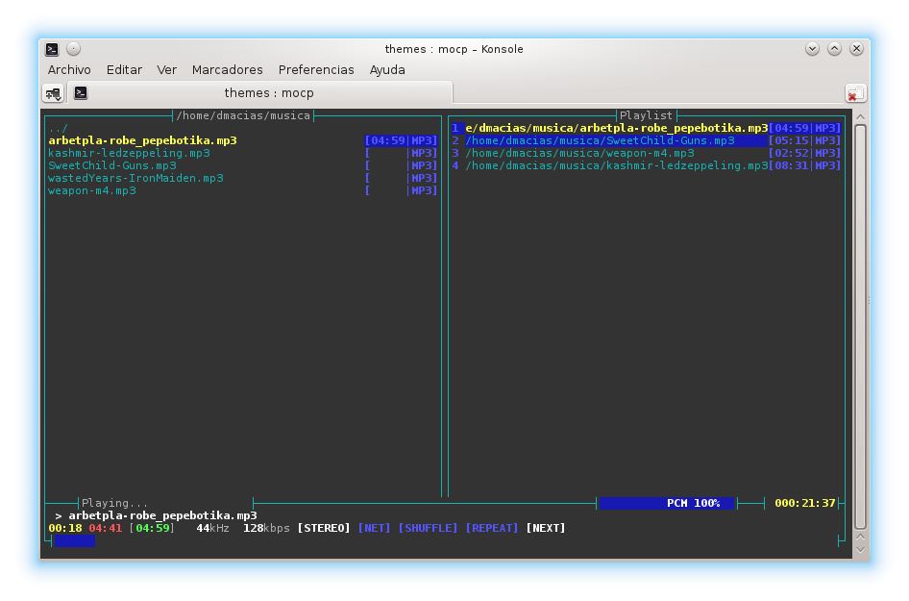Select playlist entry 3 weapon-m4.mp3
Screen dimensions: 909x601
coord(647,153)
